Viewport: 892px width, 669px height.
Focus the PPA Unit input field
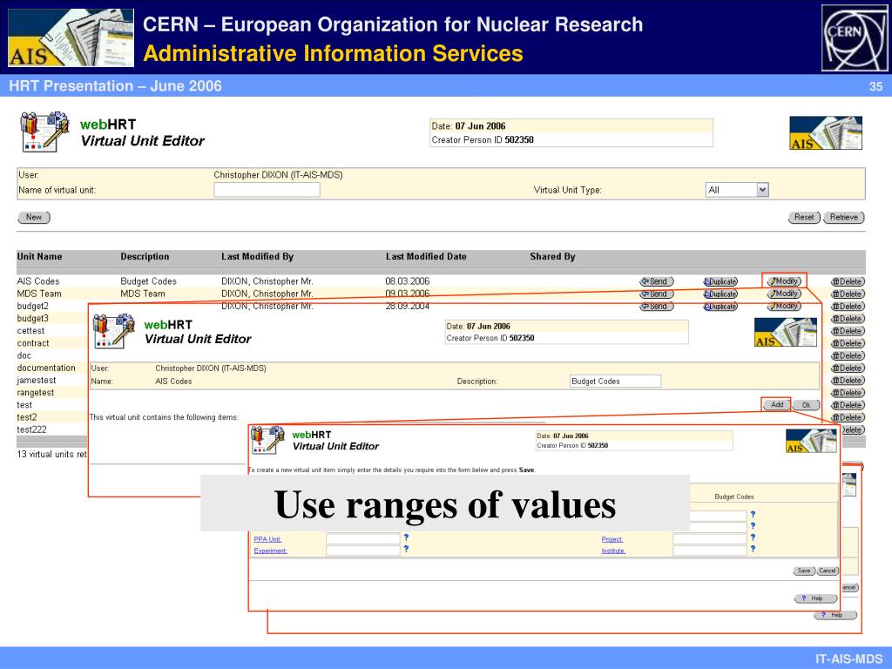pos(363,538)
